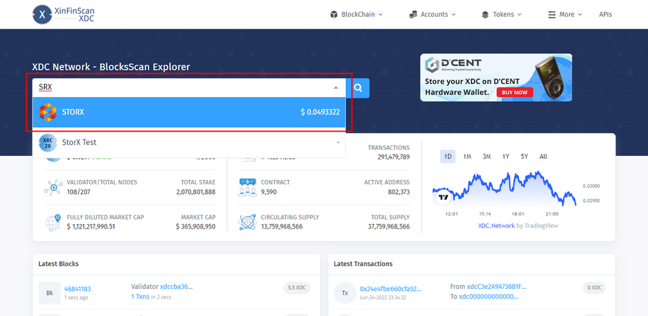648x316 pixels.
Task: Click the STORX token logo icon
Action: click(x=48, y=112)
